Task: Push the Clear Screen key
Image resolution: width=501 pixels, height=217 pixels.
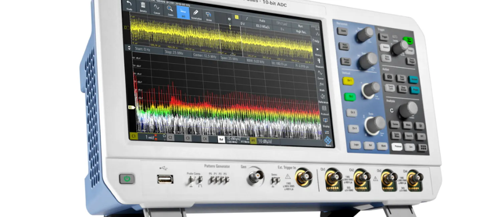Action: (x=402, y=89)
